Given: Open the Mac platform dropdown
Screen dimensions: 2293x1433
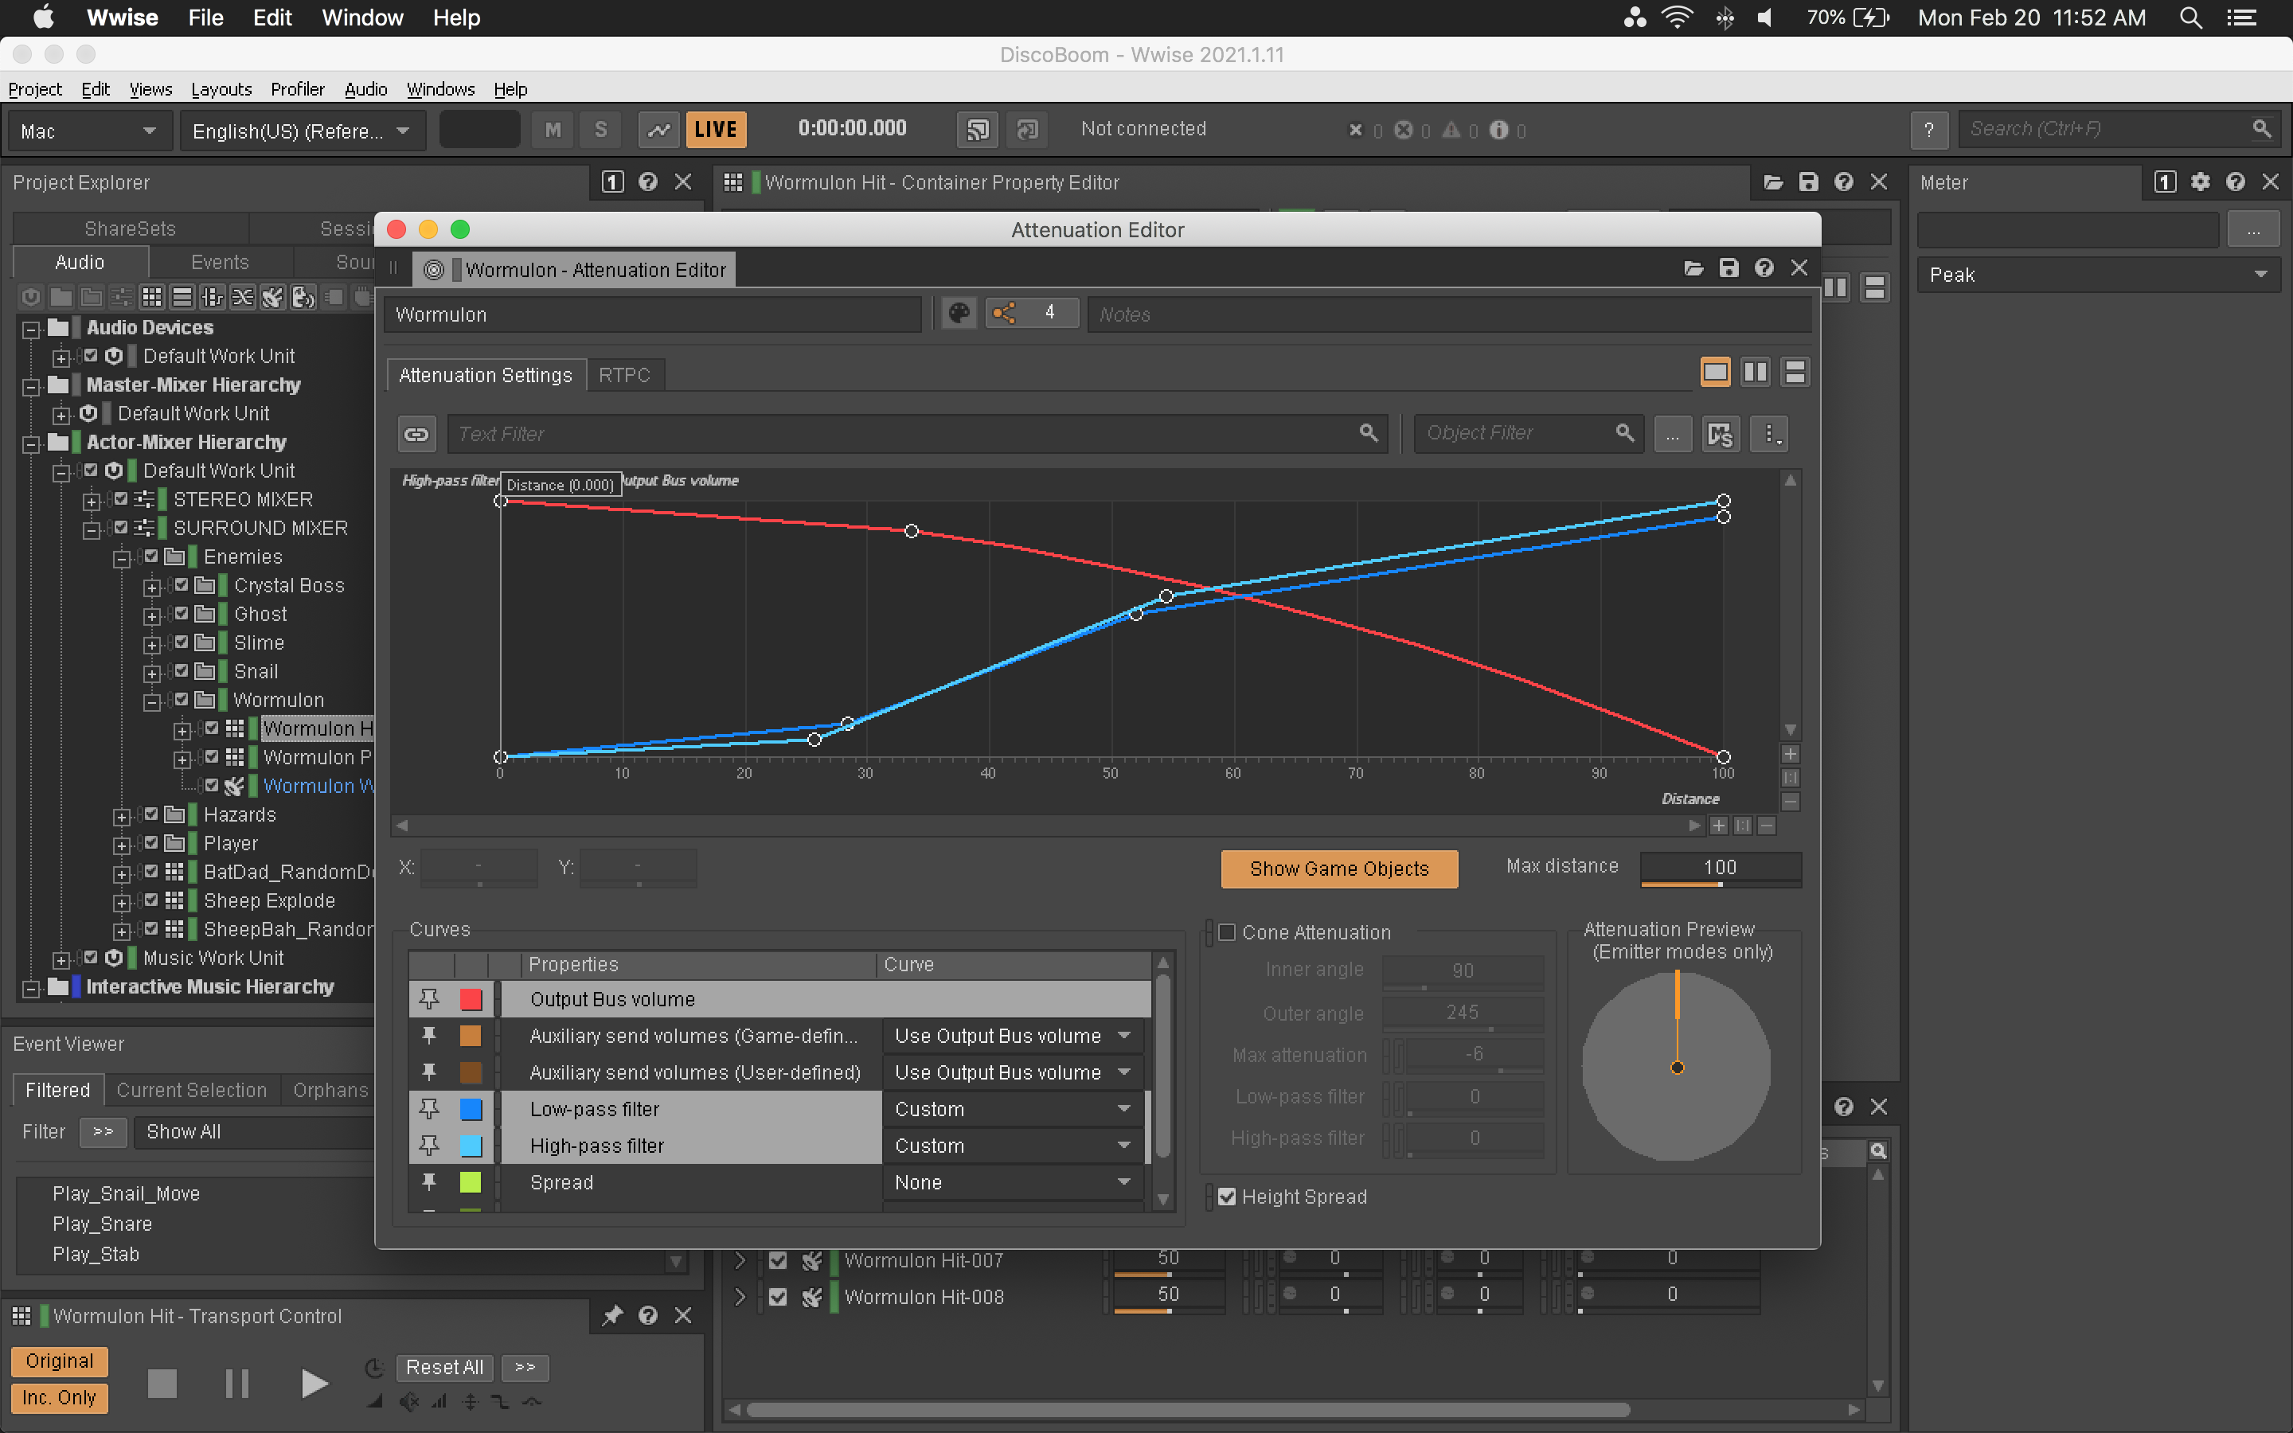Looking at the screenshot, I should pos(89,131).
